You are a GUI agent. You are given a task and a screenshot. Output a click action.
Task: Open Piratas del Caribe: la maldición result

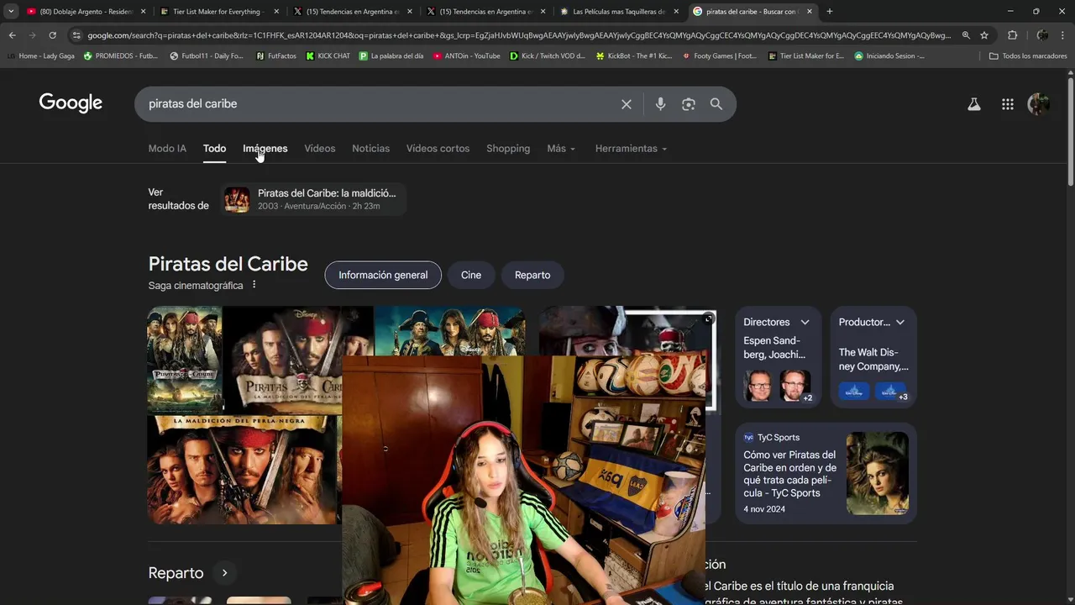313,199
